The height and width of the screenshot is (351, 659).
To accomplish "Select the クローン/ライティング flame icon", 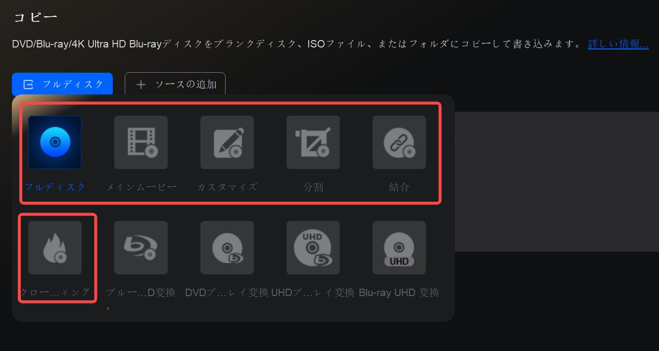I will [x=55, y=248].
